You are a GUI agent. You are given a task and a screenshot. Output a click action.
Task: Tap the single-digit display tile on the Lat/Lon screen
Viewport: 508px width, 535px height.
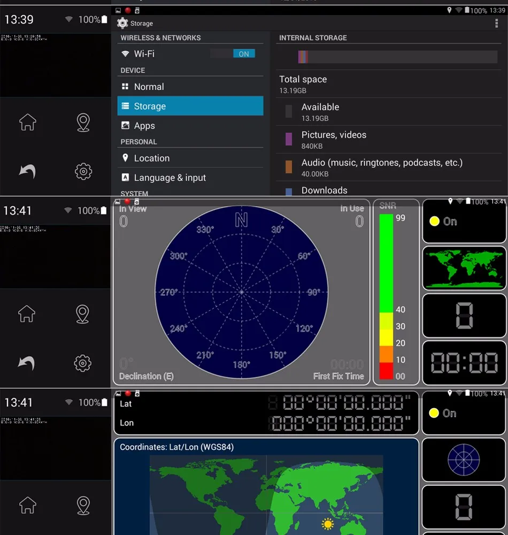click(464, 507)
